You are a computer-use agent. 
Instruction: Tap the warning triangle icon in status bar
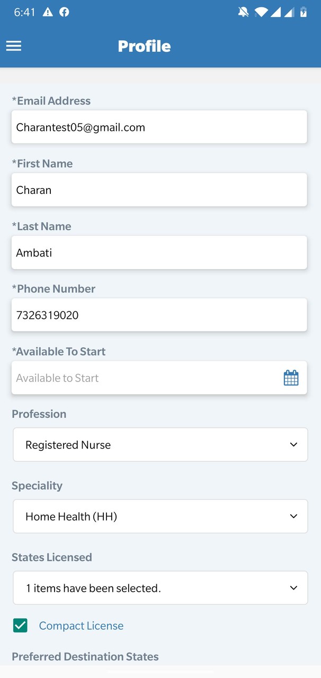pos(48,12)
